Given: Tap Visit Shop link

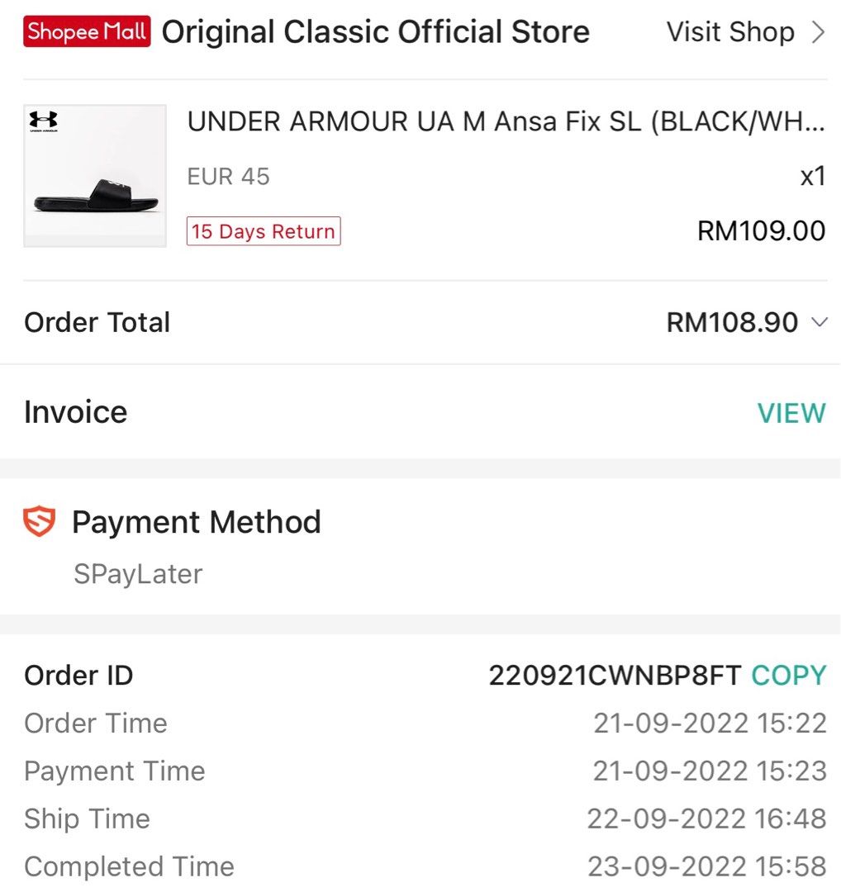Looking at the screenshot, I should point(730,32).
